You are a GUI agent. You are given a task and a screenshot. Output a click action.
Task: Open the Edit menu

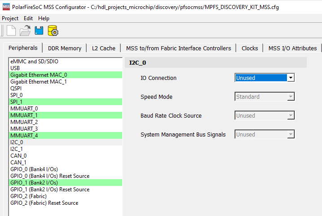point(28,18)
